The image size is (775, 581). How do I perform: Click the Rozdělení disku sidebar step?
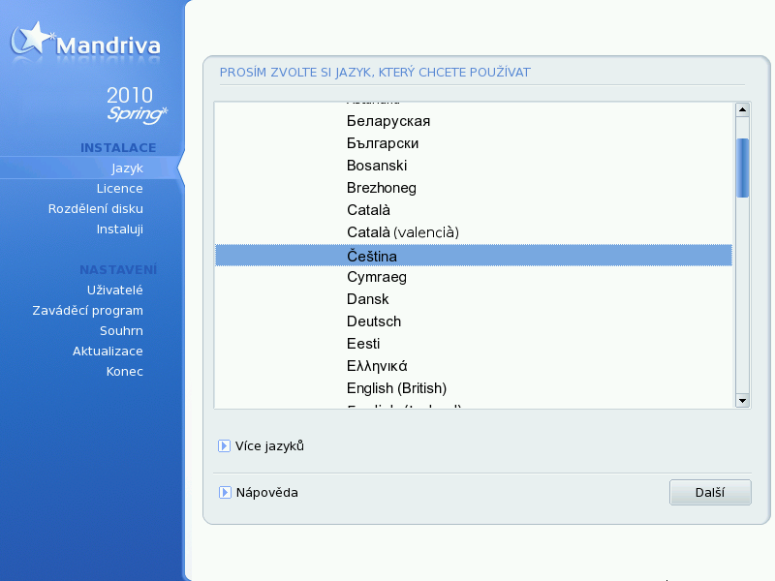[95, 208]
